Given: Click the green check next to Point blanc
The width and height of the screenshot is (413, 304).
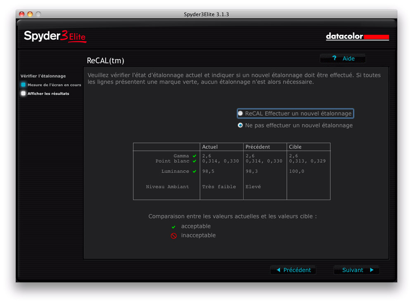Looking at the screenshot, I should click(x=195, y=161).
